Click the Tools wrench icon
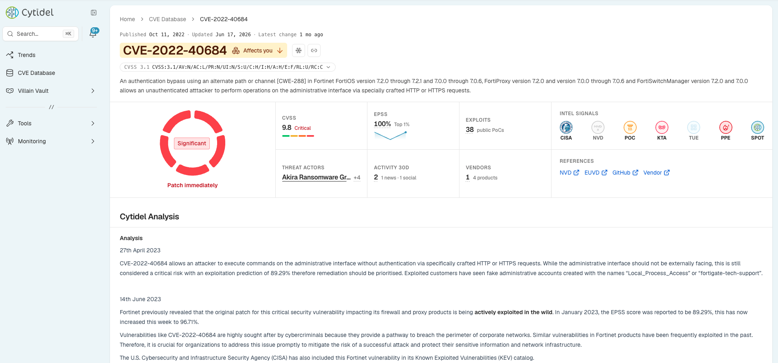This screenshot has height=363, width=778. coord(10,123)
